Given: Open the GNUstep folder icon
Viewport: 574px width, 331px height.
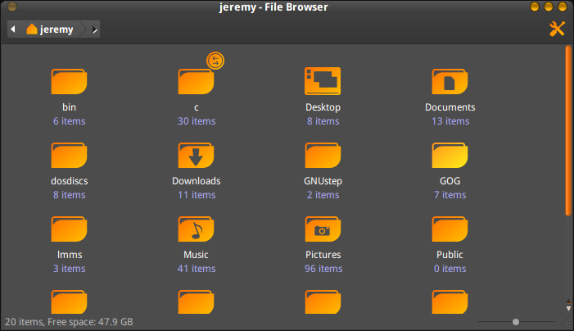Looking at the screenshot, I should coord(323,155).
